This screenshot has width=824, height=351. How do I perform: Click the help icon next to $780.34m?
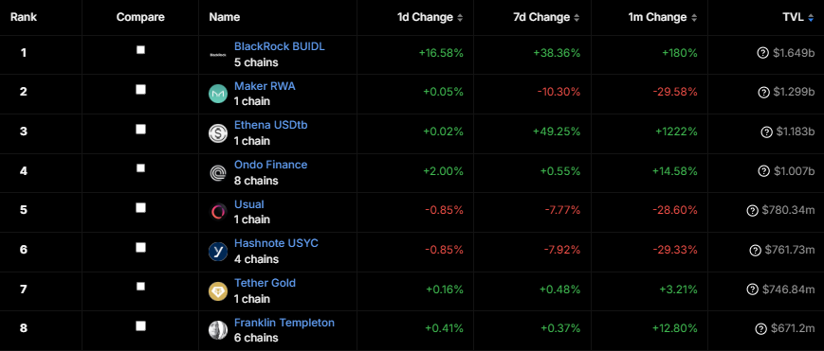pyautogui.click(x=752, y=210)
